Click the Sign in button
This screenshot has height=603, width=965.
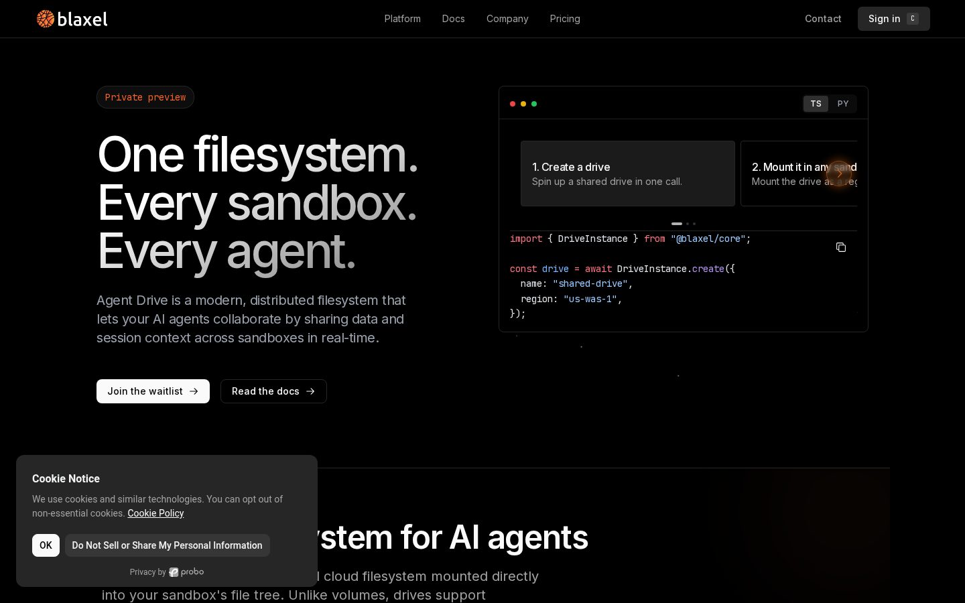pyautogui.click(x=893, y=19)
